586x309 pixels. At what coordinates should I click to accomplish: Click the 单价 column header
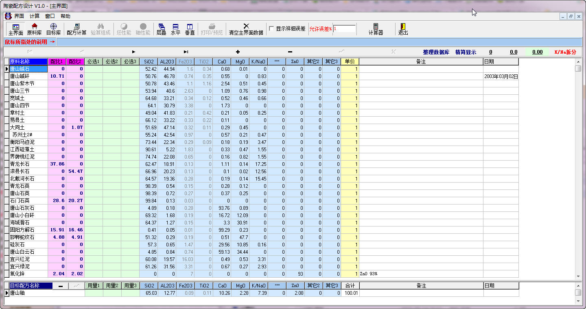click(350, 62)
